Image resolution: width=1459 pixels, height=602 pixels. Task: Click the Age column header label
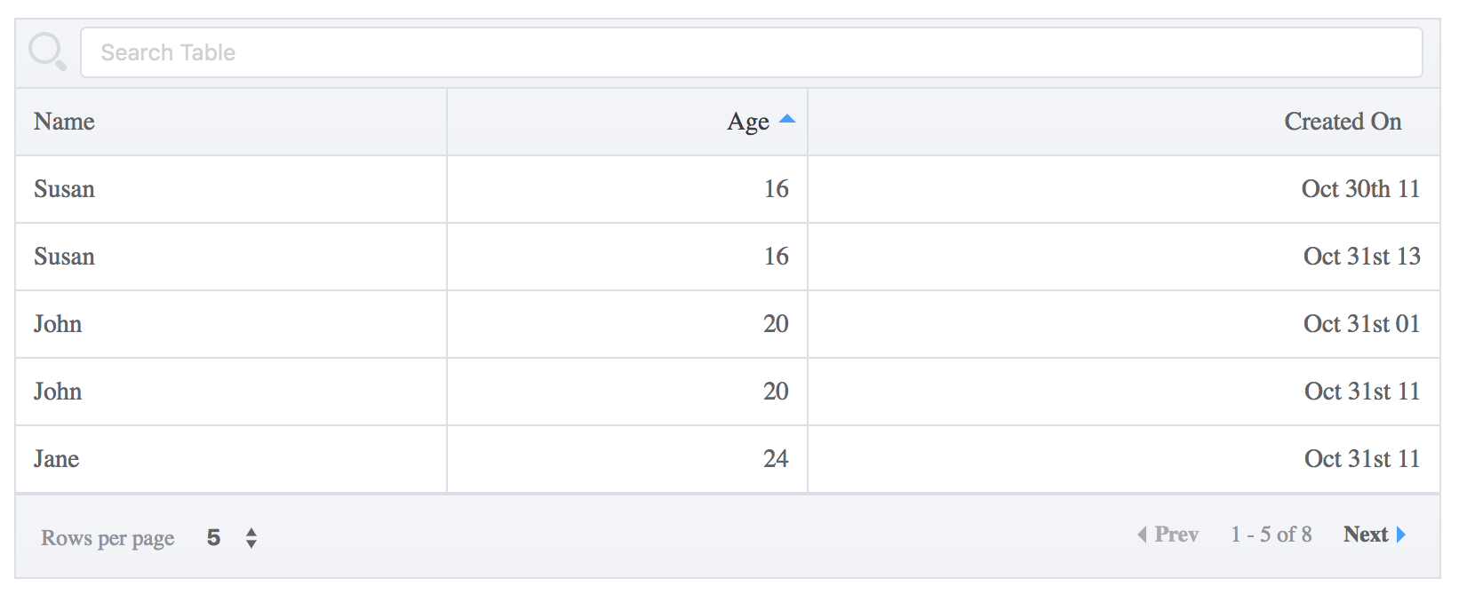[748, 122]
